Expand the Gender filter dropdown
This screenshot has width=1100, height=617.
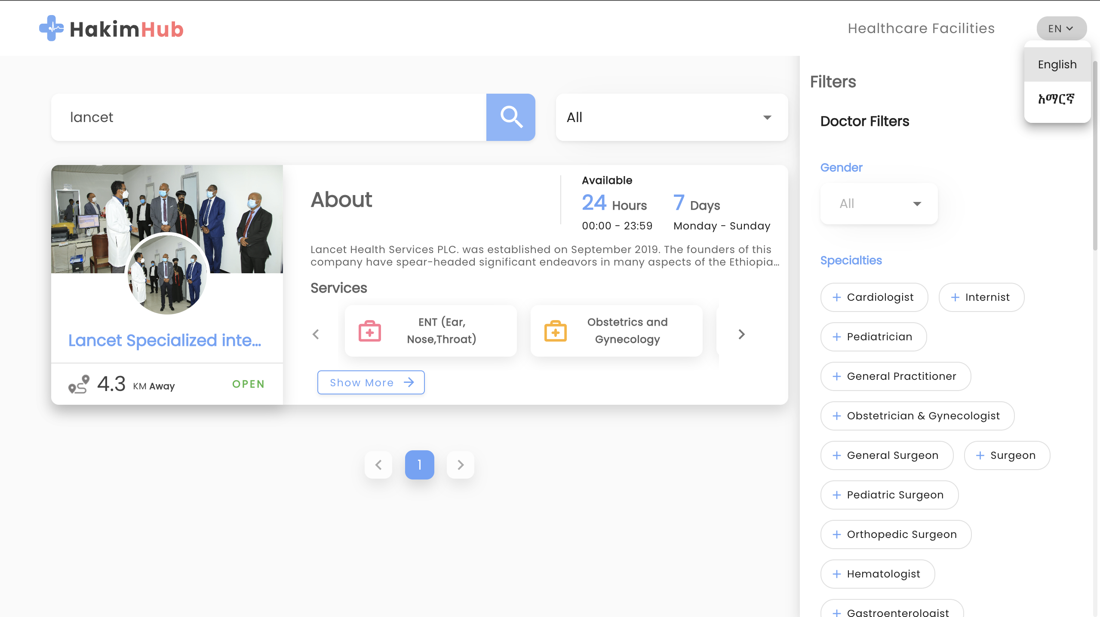click(879, 204)
